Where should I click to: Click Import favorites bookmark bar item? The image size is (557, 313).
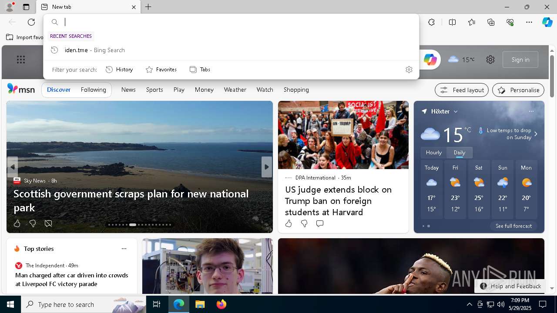point(25,37)
